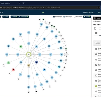Select the Facebook node in the graph
Image resolution: width=101 pixels, height=98 pixels.
36,62
